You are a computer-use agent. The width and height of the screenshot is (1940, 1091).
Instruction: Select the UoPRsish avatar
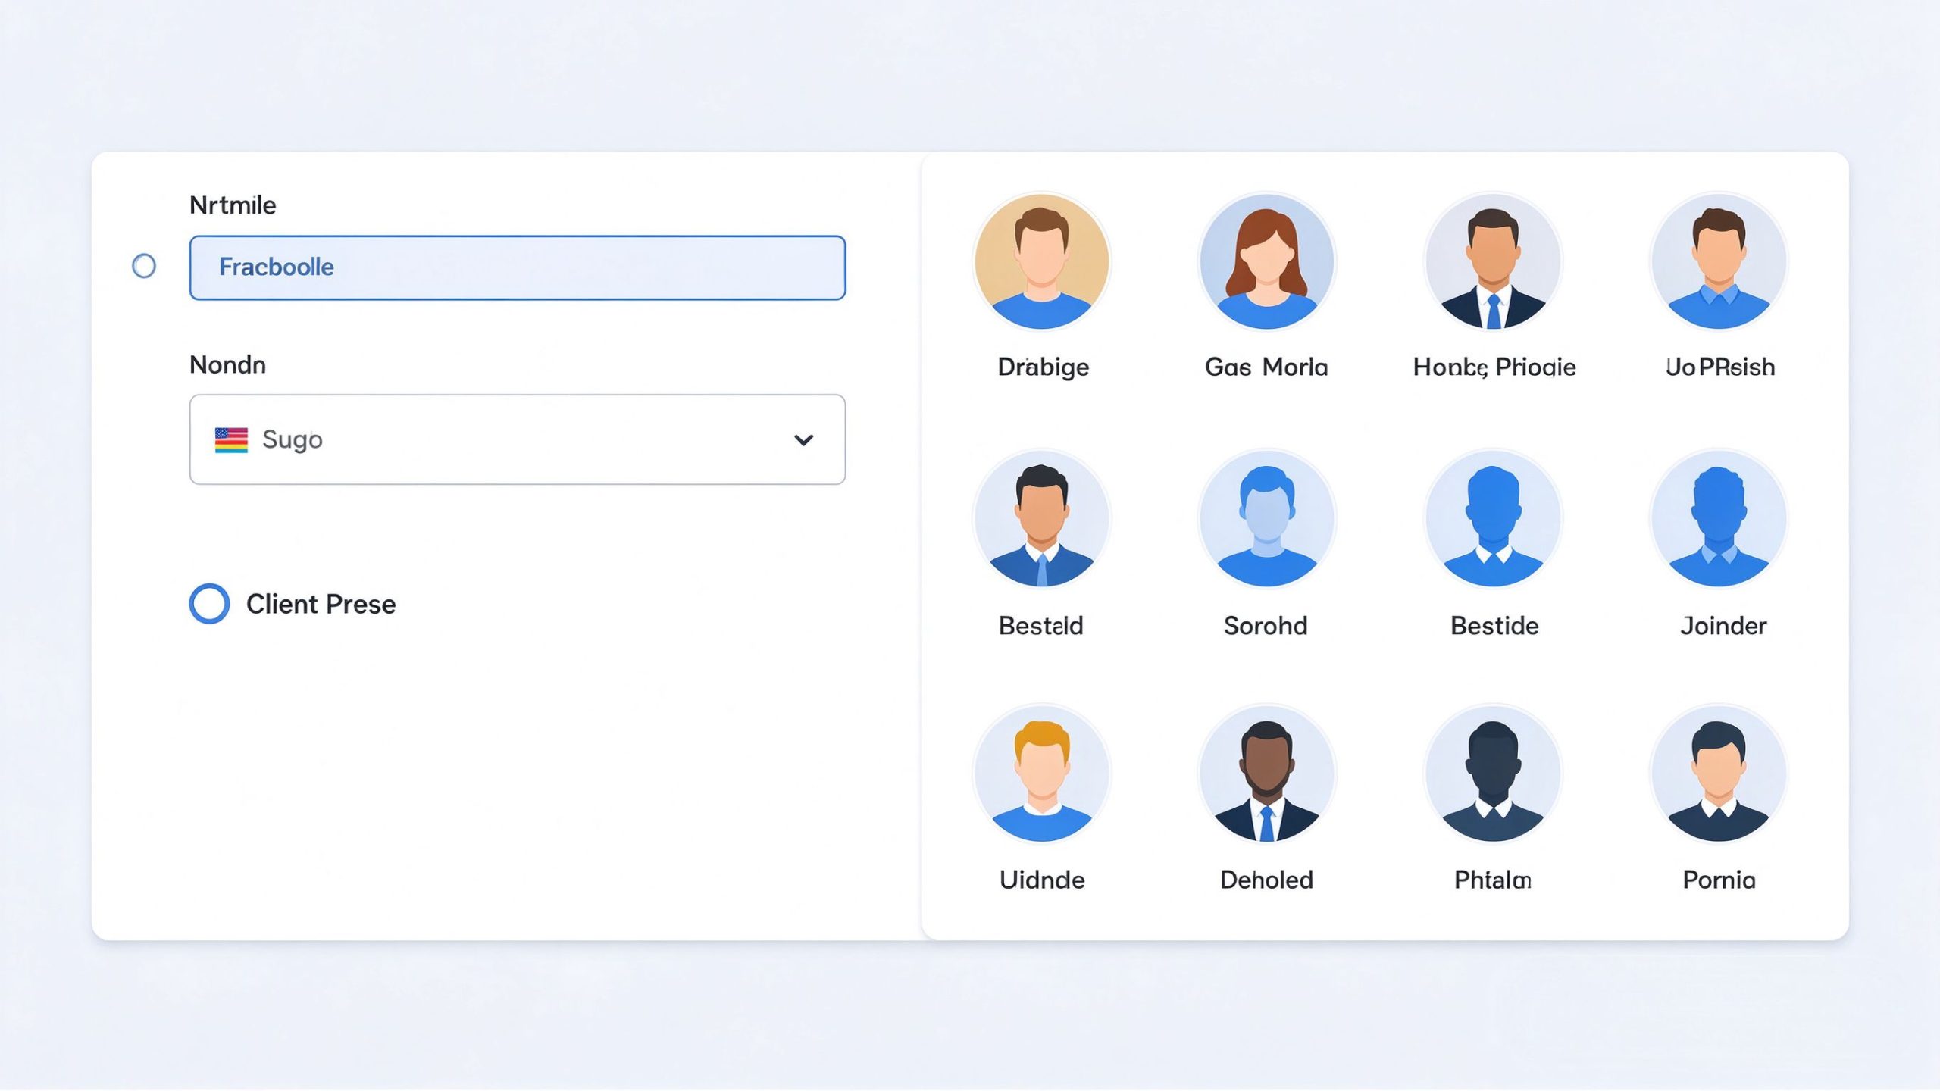(1719, 261)
